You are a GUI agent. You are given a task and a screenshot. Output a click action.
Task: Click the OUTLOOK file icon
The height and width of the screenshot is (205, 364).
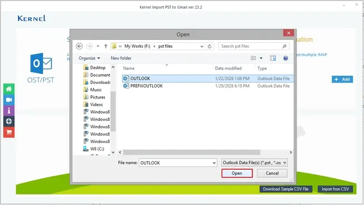(126, 78)
